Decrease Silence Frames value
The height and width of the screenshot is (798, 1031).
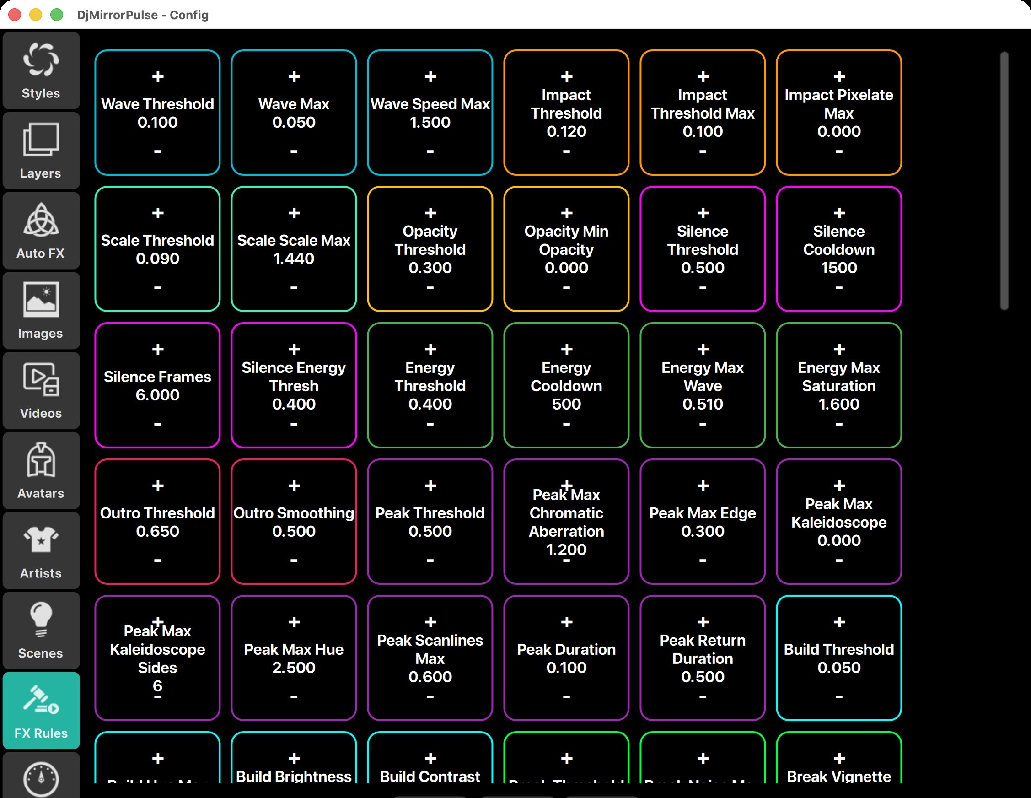point(158,424)
